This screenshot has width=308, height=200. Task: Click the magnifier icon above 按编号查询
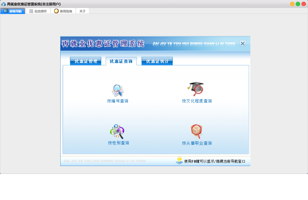pos(118,91)
